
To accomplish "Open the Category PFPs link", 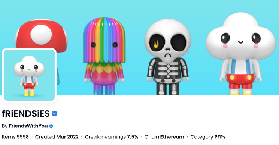I will (x=208, y=137).
